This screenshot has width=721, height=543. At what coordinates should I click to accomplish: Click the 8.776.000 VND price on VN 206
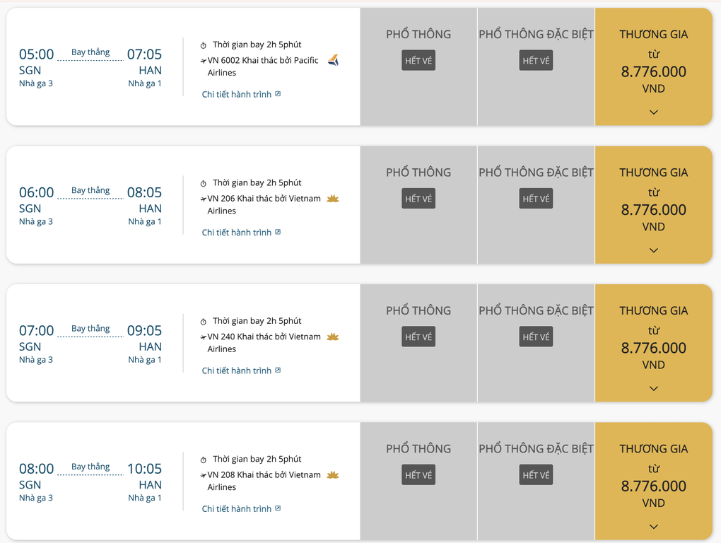pyautogui.click(x=653, y=210)
